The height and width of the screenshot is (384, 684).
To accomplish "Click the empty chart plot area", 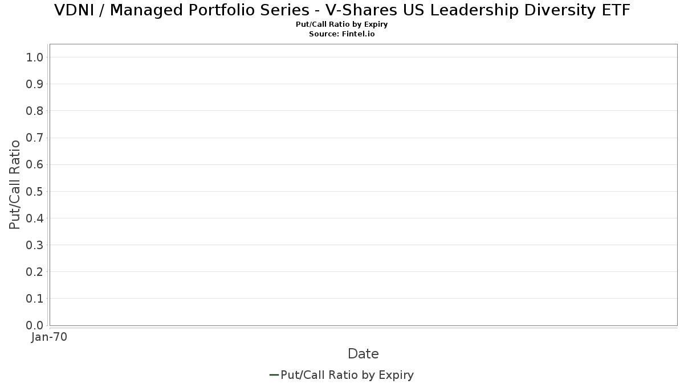I will 363,184.
